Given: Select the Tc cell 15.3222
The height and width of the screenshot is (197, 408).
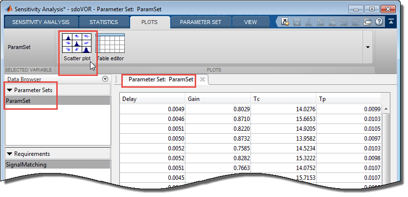Looking at the screenshot, I should click(283, 158).
